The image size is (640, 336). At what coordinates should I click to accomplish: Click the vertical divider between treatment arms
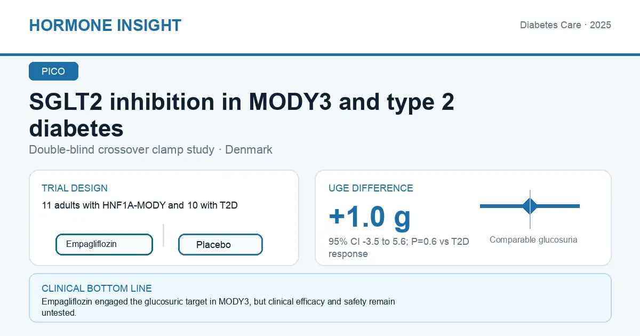[x=163, y=235]
